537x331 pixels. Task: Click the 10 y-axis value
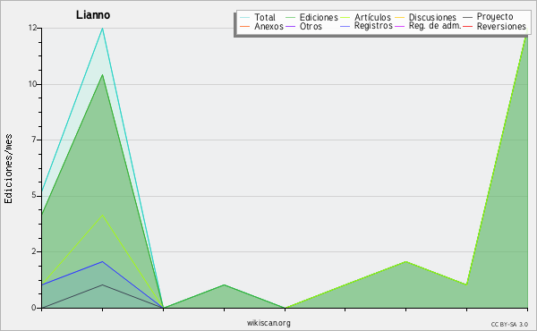pyautogui.click(x=32, y=84)
